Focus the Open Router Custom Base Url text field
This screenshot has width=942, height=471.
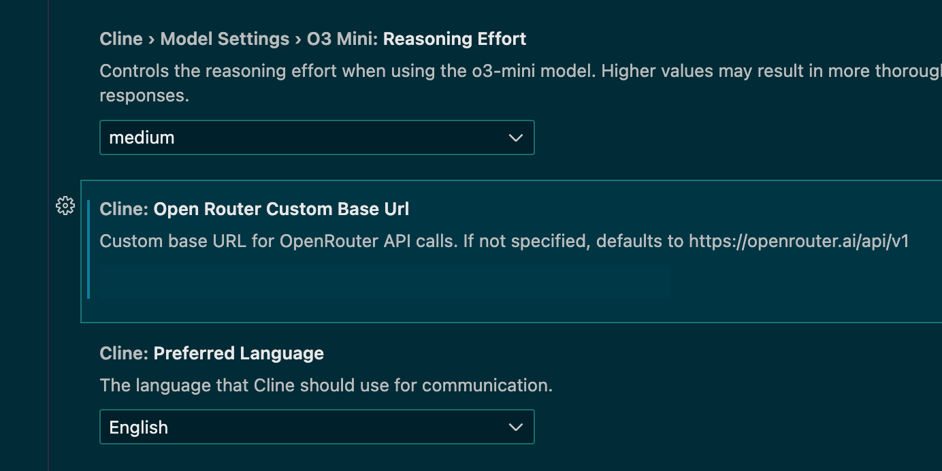(x=385, y=281)
